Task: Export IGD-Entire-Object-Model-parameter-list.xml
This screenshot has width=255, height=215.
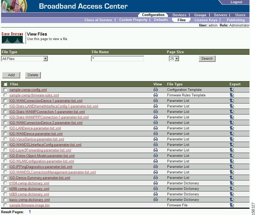Action: (232, 156)
